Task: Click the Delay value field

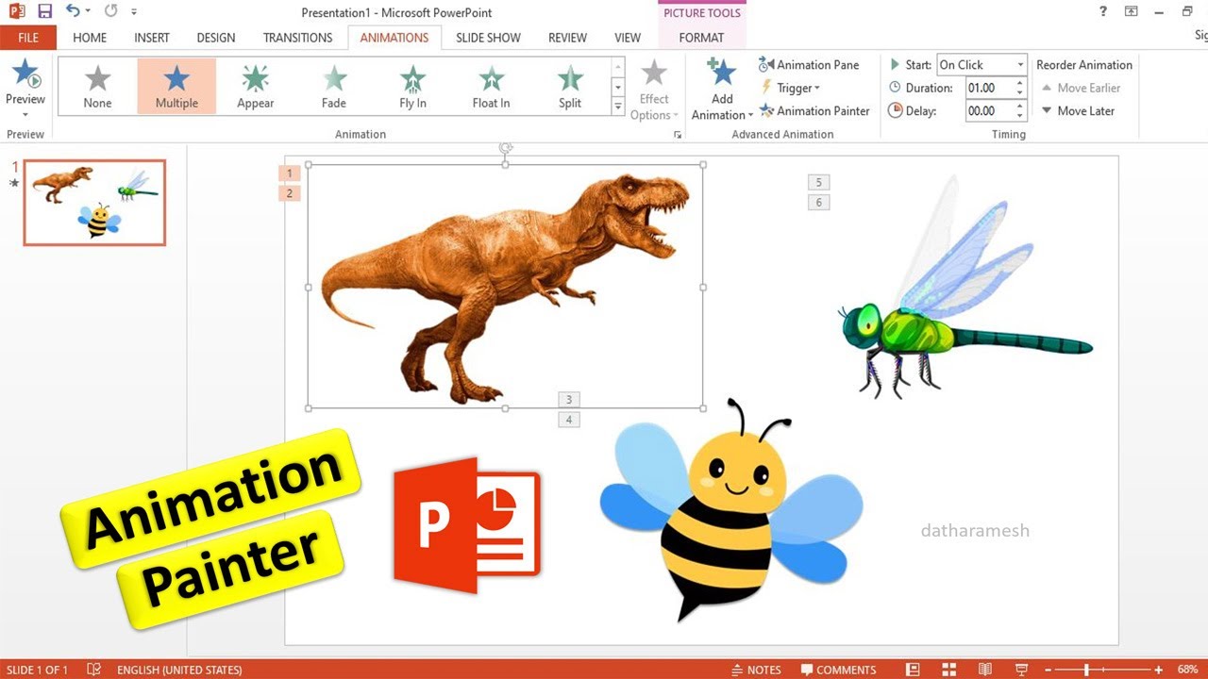Action: (990, 110)
